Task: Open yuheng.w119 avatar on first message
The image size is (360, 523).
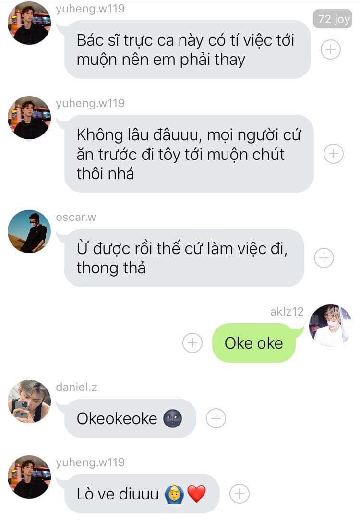Action: 29,24
